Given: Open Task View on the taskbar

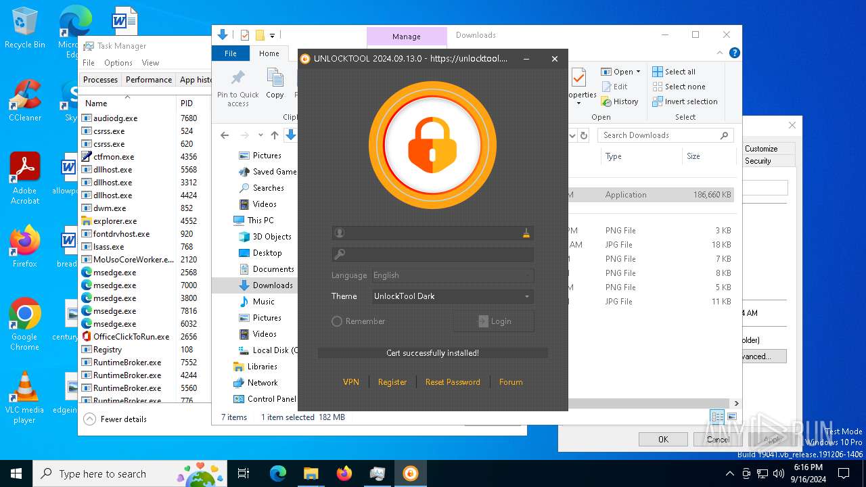Looking at the screenshot, I should tap(244, 473).
